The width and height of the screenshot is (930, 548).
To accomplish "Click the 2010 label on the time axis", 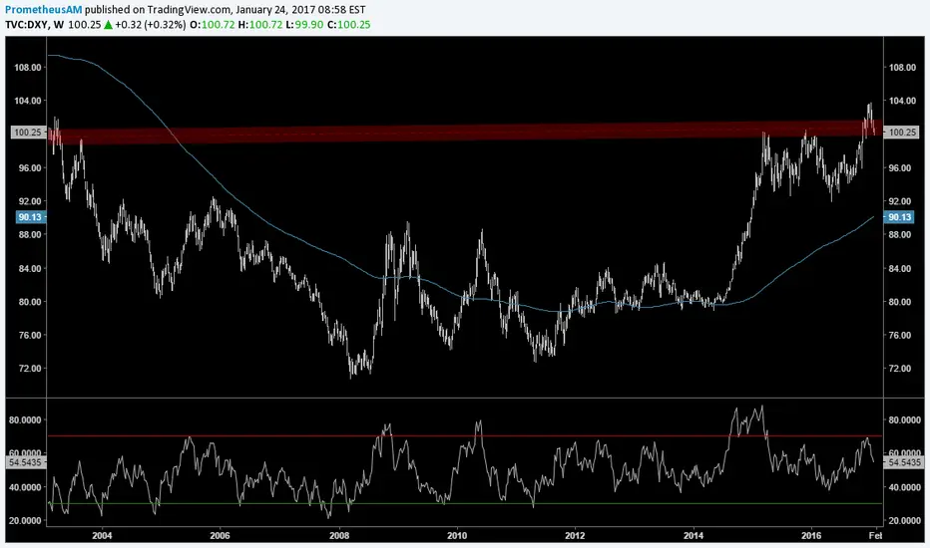I will 457,536.
